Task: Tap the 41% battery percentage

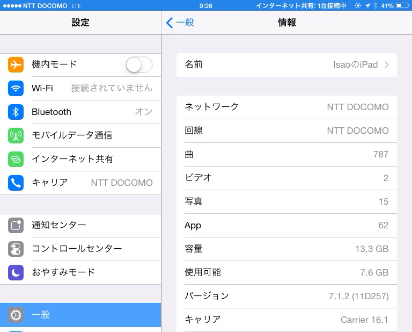Action: [x=387, y=6]
